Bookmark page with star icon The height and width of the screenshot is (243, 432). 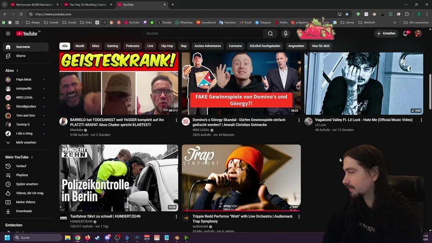347,14
